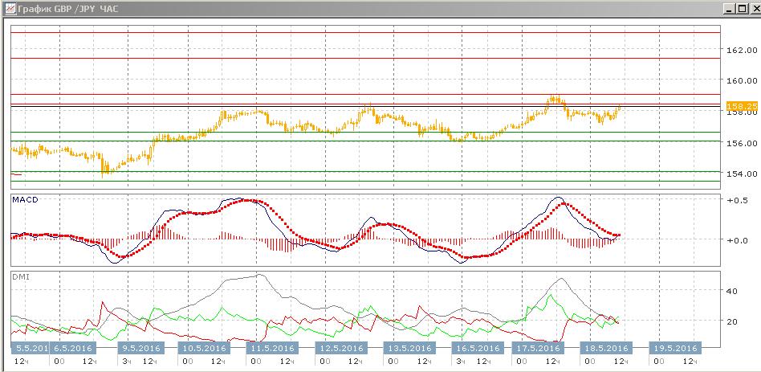Select the 17.5.2016 date marker
The width and height of the screenshot is (761, 372).
[x=536, y=348]
